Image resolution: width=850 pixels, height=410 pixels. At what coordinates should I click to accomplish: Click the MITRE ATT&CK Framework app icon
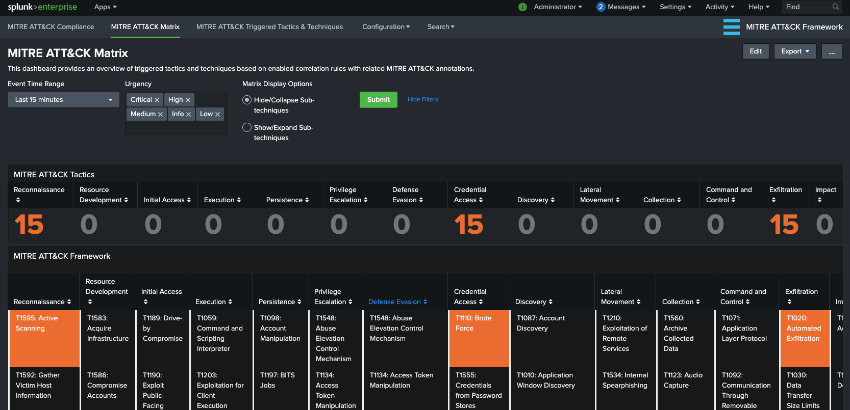tap(731, 27)
